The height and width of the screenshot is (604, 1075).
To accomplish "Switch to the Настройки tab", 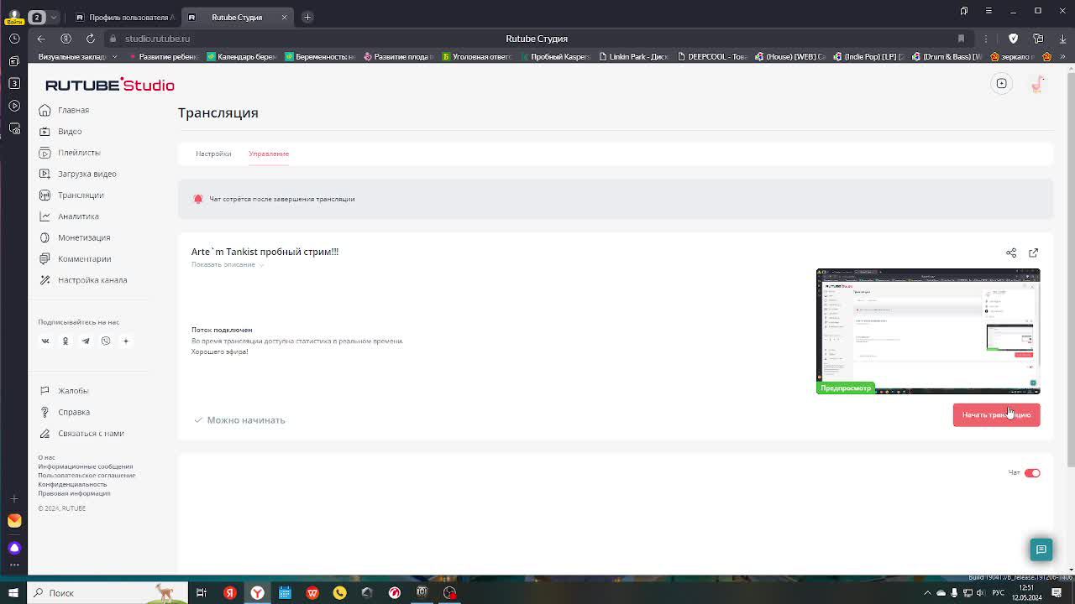I will 213,154.
